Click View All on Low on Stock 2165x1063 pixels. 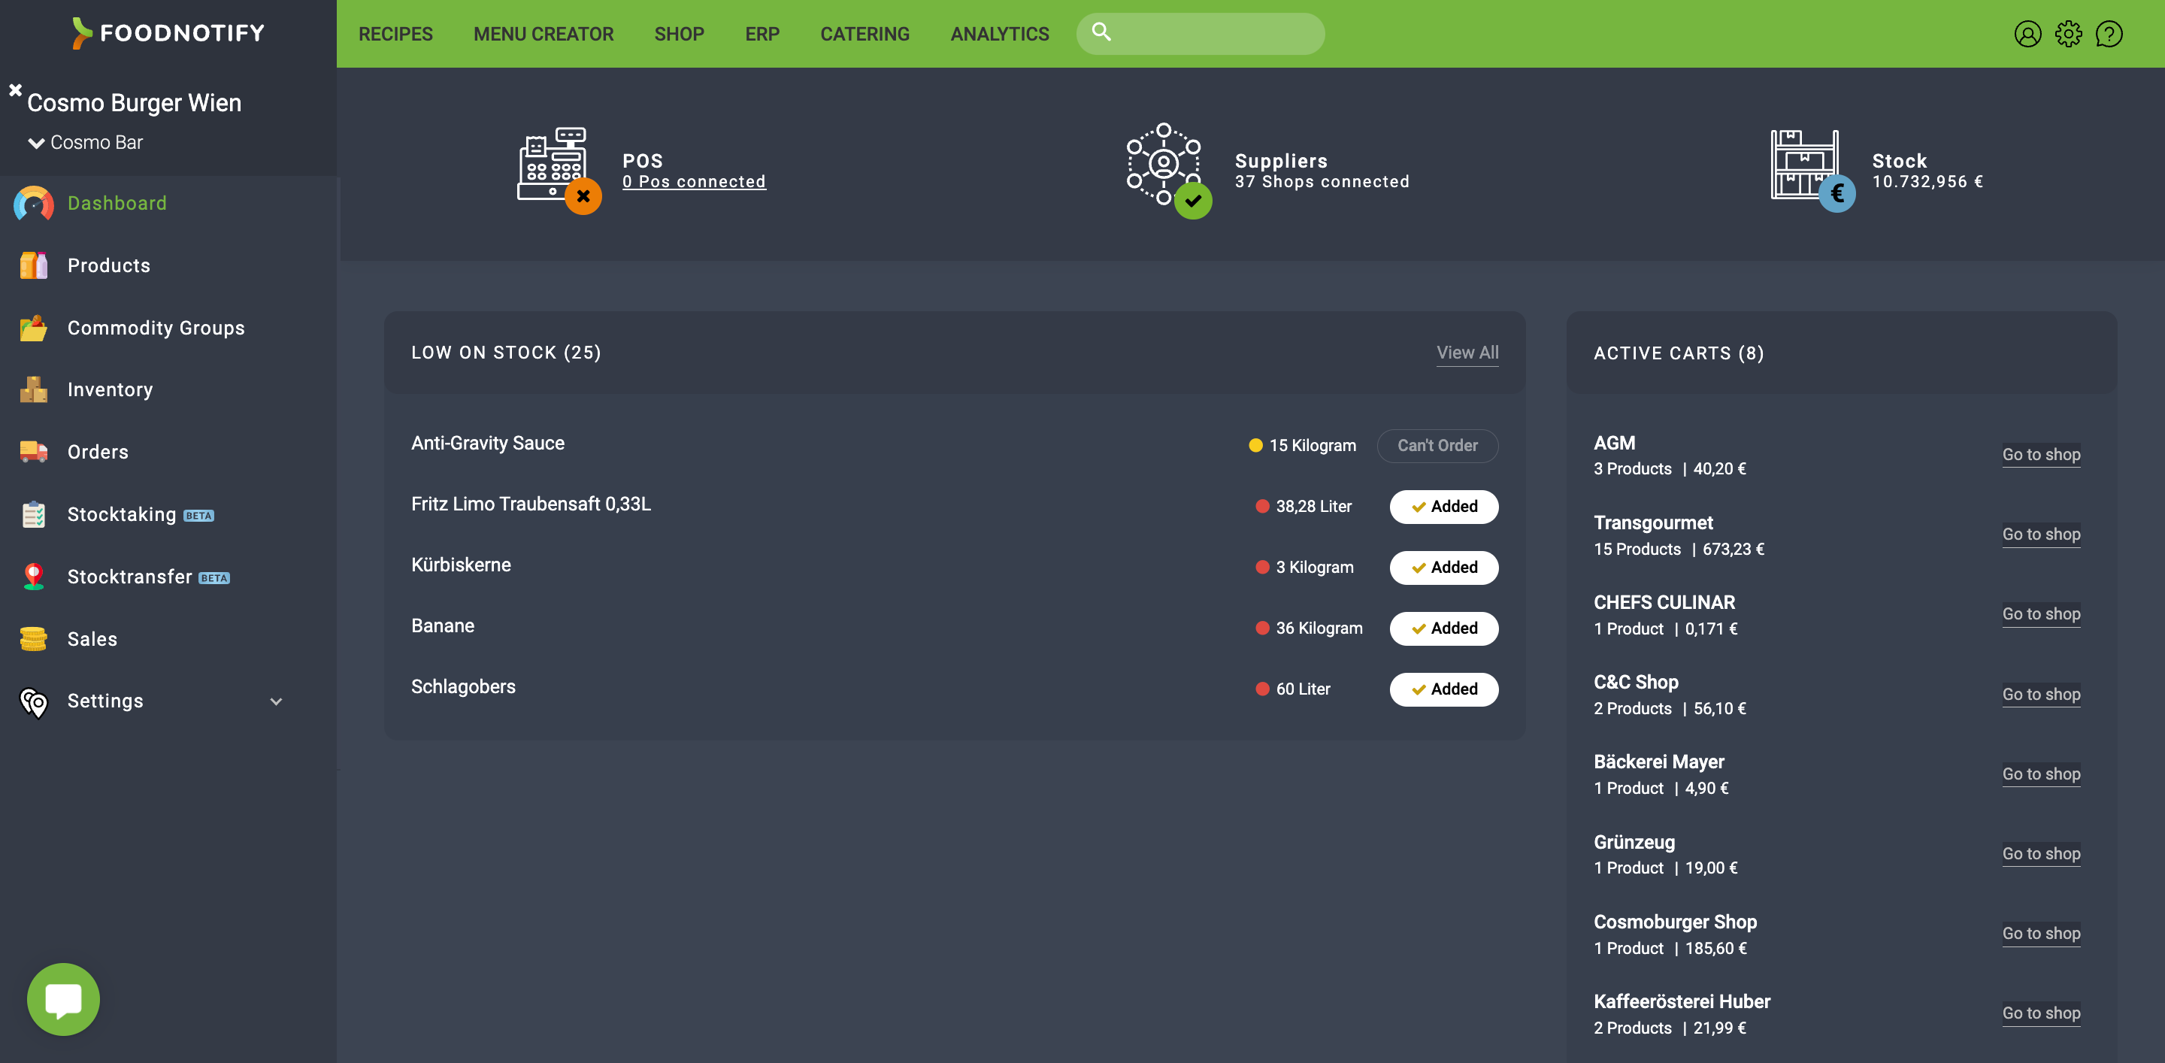[1467, 352]
